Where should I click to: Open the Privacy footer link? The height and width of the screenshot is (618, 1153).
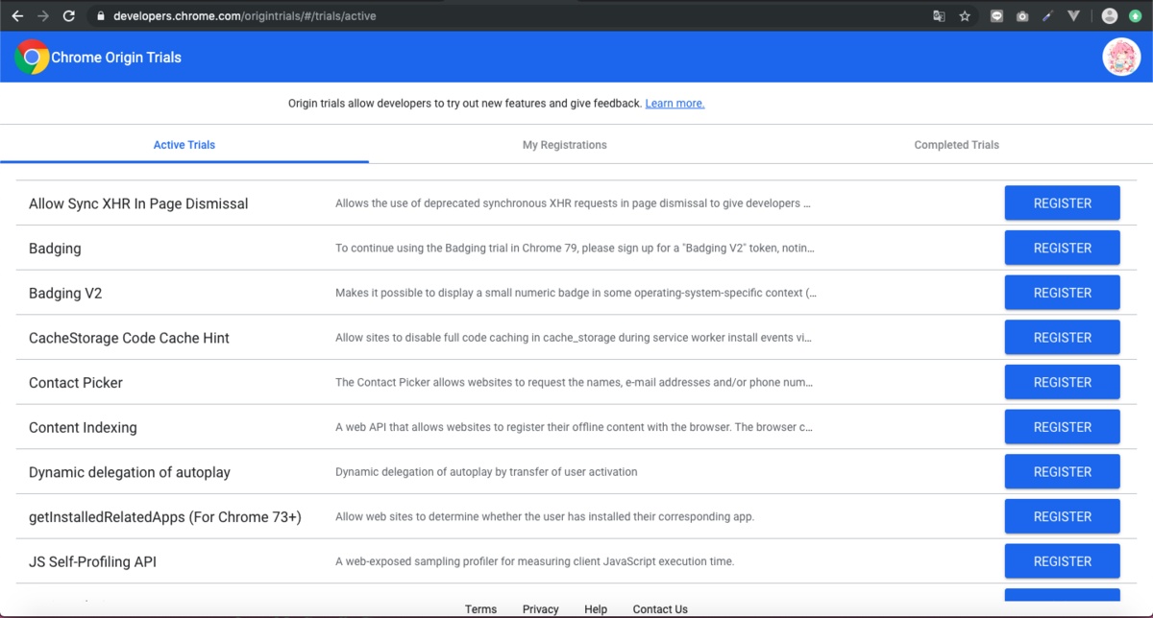(540, 609)
